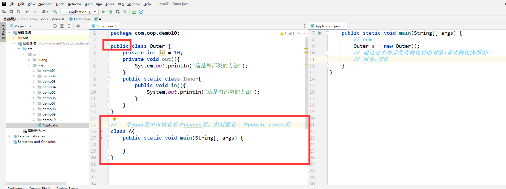Navigate back with the left arrow
Viewport: 506px width, 189px height.
tap(27, 12)
